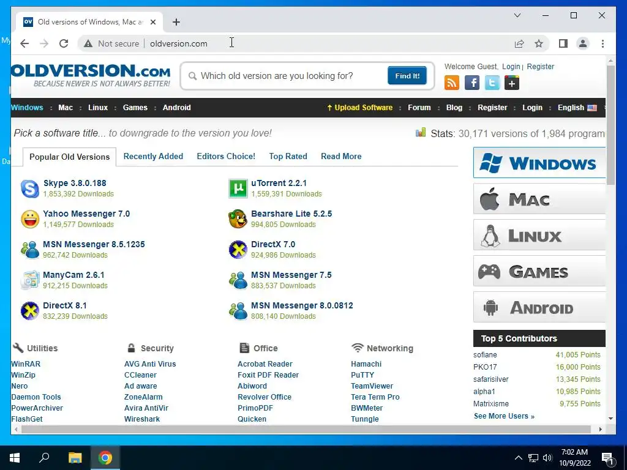627x470 pixels.
Task: Open the Forum link
Action: point(419,108)
